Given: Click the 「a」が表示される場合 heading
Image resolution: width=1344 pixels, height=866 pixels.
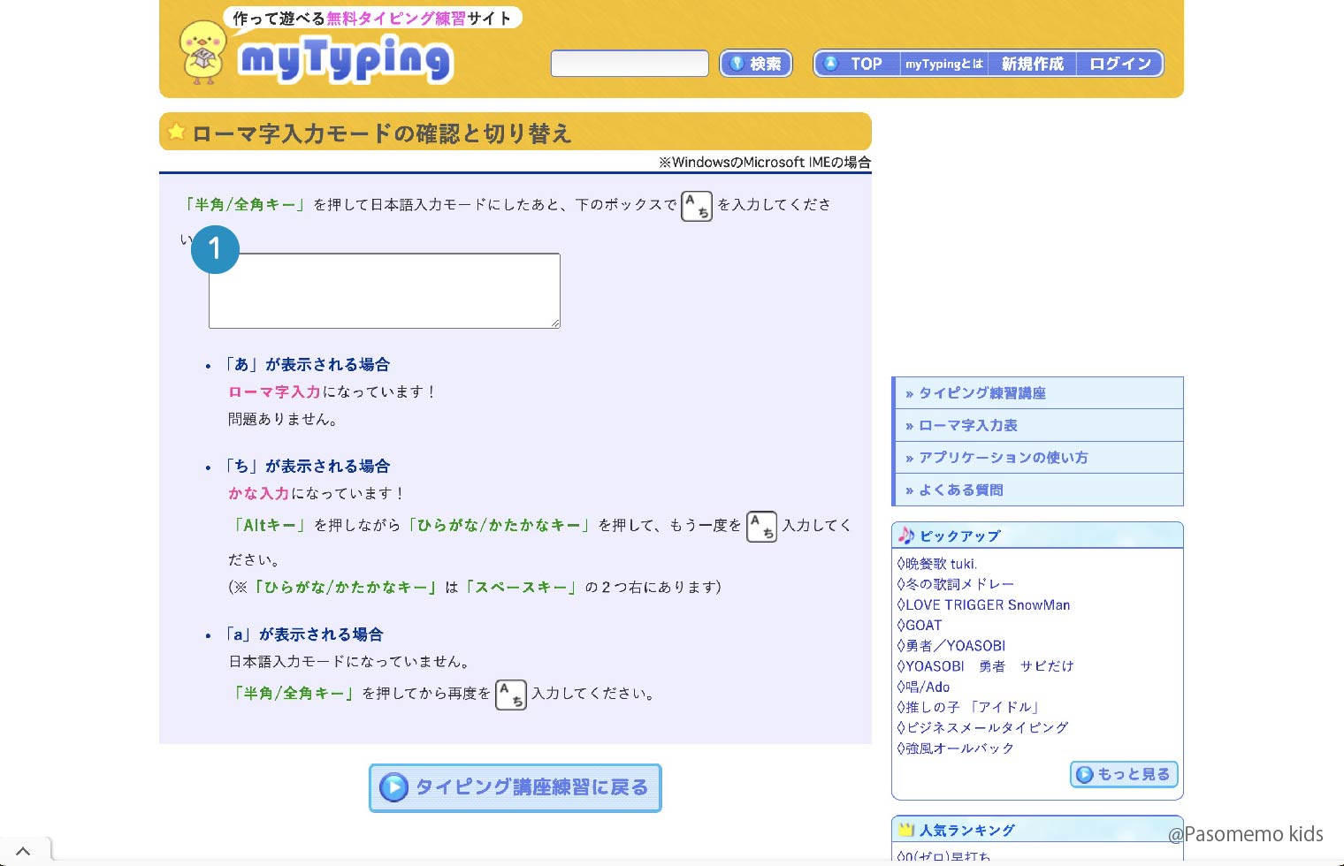Looking at the screenshot, I should pyautogui.click(x=303, y=634).
